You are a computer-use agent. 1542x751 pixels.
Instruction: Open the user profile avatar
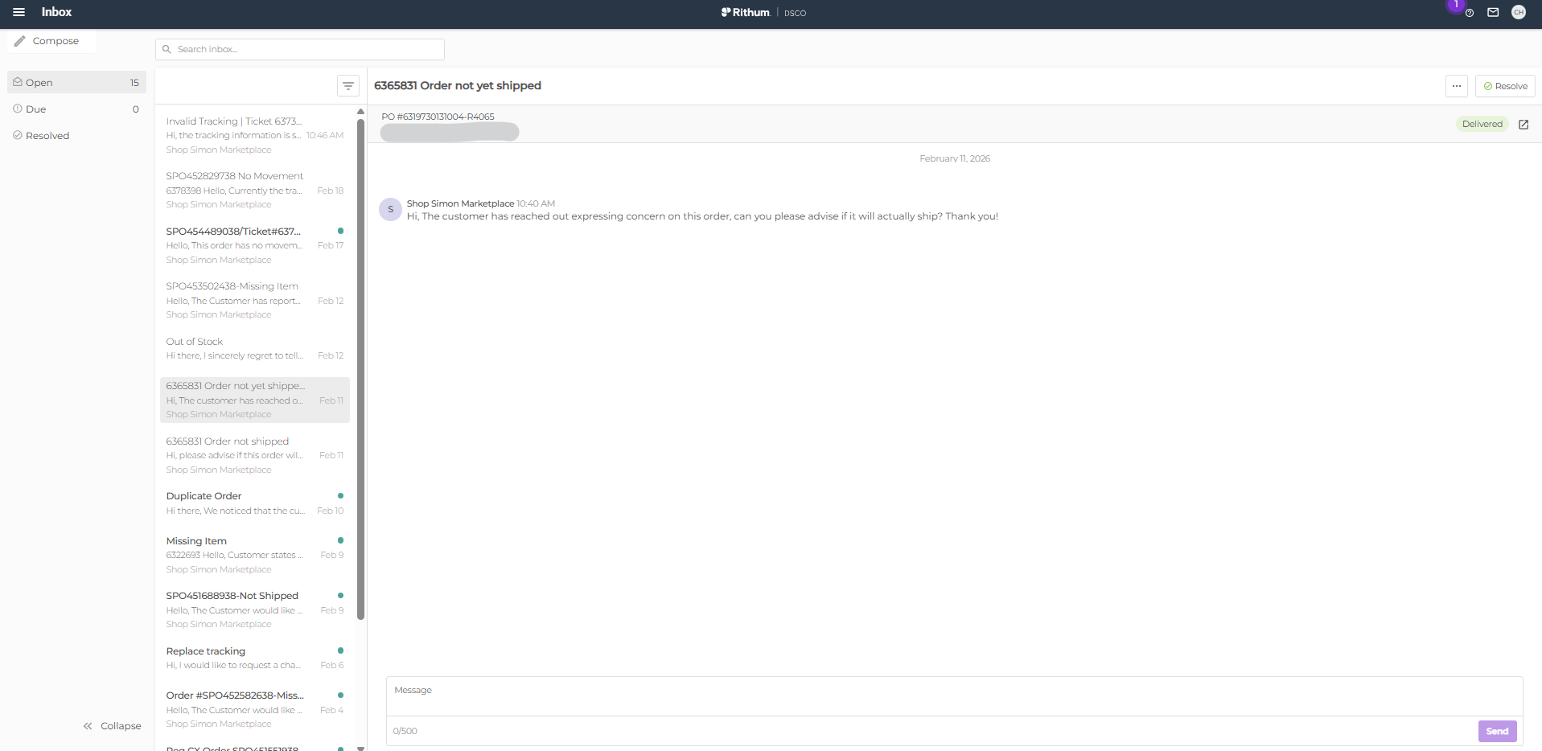point(1519,12)
